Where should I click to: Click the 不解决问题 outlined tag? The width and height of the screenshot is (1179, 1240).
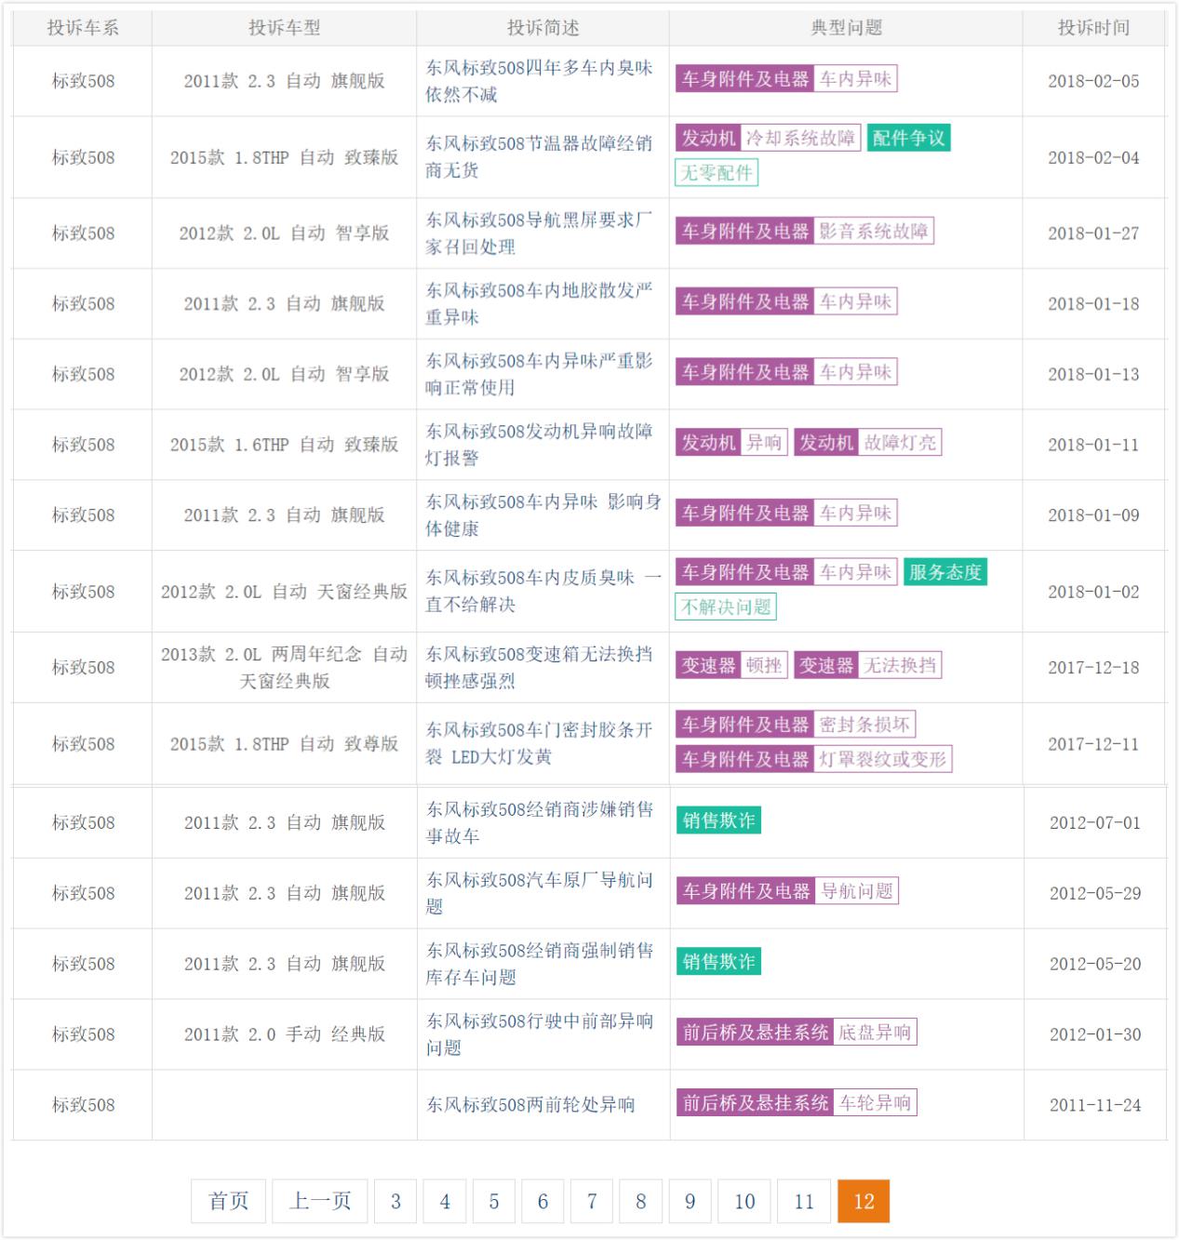coord(726,607)
